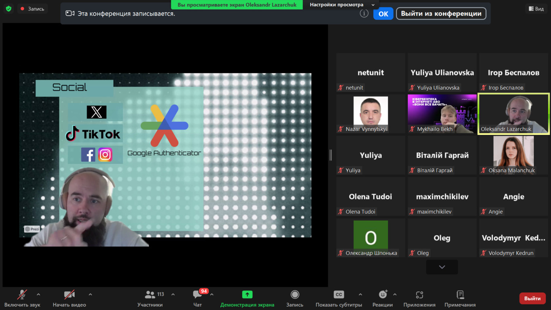Click the Social heading in the slide
This screenshot has height=310, width=551.
69,87
